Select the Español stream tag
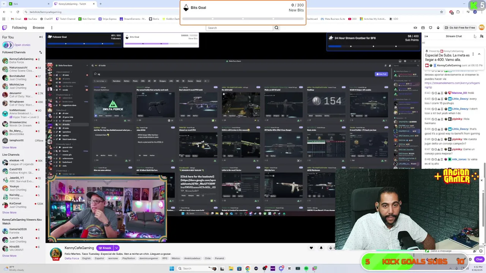 (99, 259)
